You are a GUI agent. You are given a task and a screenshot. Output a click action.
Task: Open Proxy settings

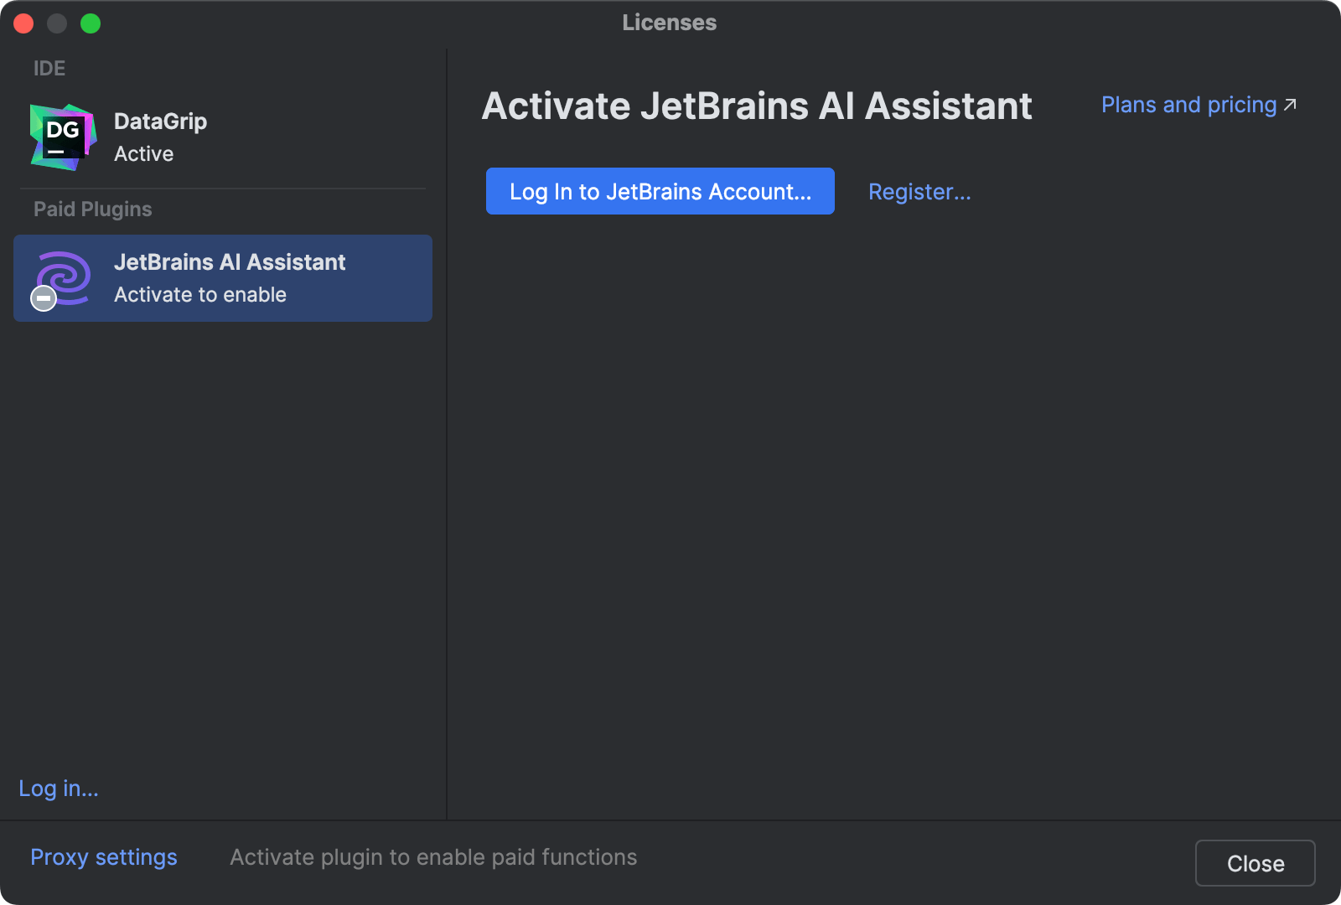[103, 856]
